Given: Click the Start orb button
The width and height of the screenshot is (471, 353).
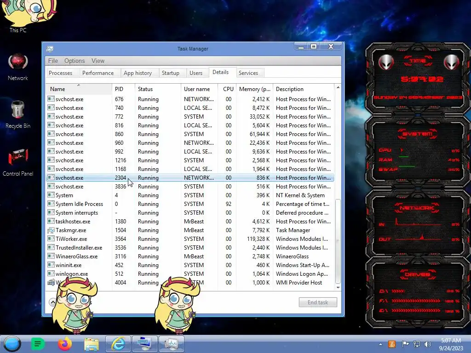Looking at the screenshot, I should coord(12,344).
